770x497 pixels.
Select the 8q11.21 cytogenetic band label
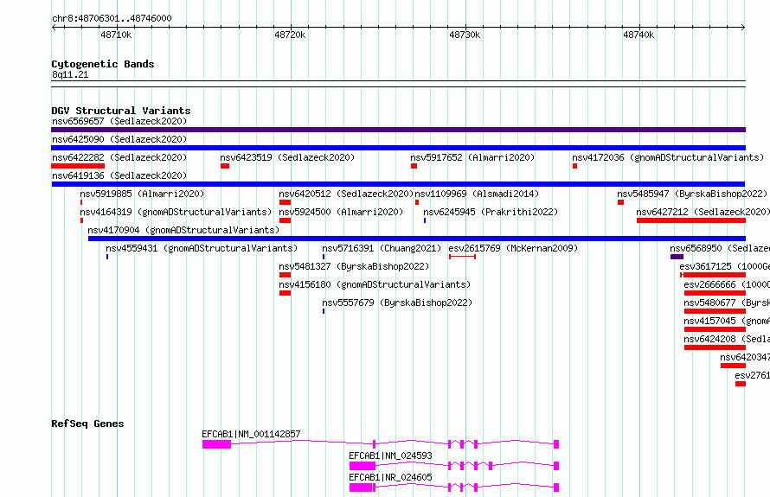[70, 74]
